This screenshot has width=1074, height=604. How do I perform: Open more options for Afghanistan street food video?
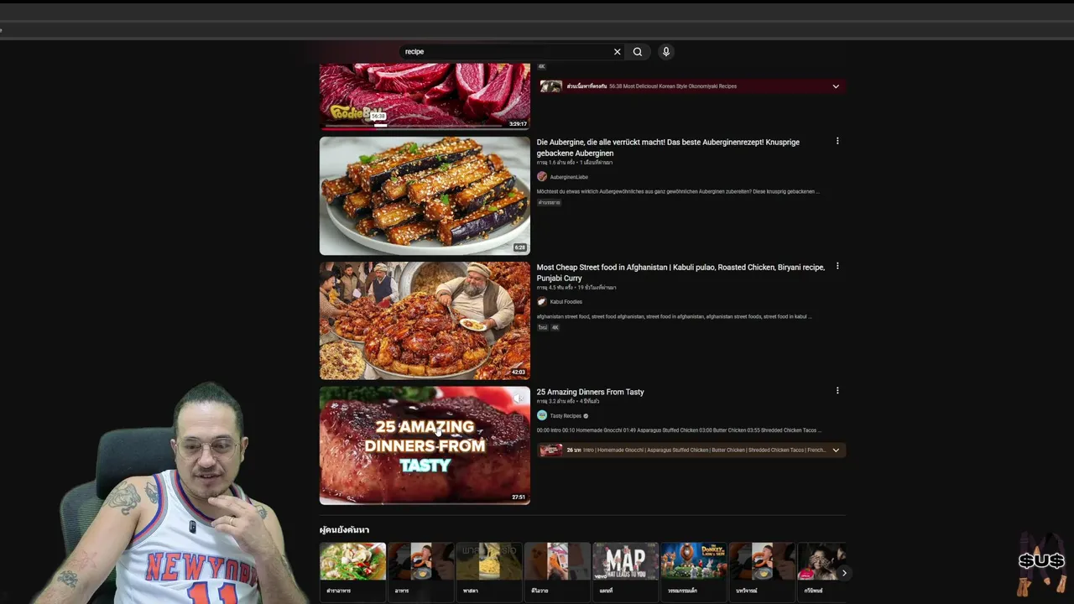837,266
